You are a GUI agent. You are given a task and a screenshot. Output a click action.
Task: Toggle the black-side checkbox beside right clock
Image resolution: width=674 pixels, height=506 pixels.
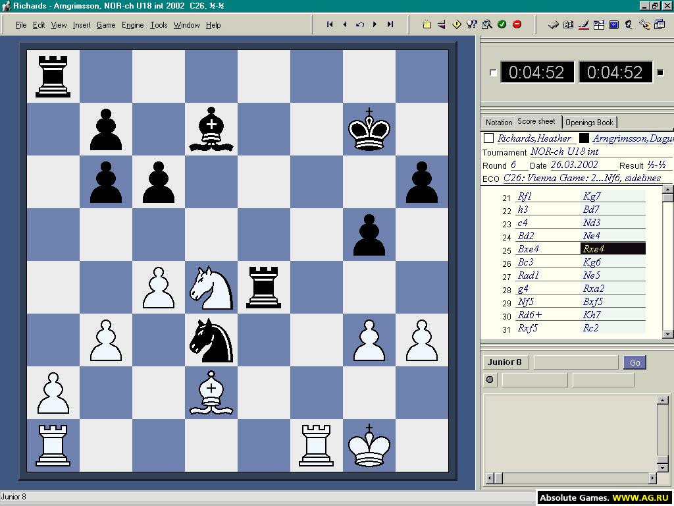click(x=660, y=72)
